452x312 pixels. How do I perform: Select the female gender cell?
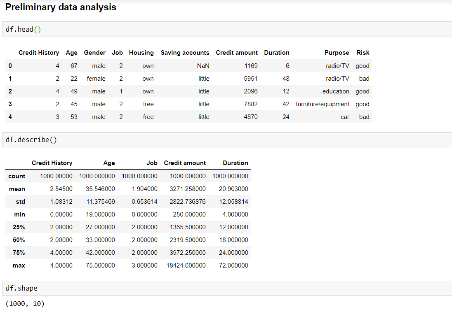[x=96, y=79]
